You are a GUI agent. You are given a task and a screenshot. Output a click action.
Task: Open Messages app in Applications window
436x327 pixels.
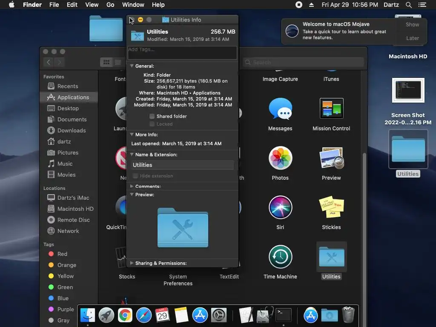pyautogui.click(x=280, y=109)
